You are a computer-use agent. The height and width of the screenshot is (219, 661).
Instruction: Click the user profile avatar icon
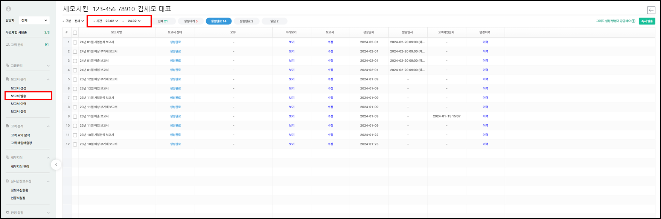9,9
